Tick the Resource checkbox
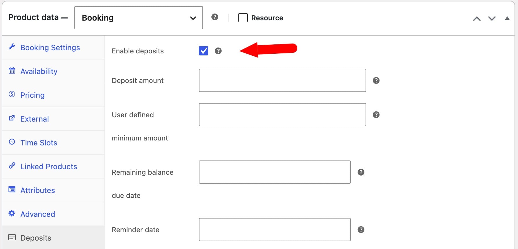518x249 pixels. pos(243,18)
